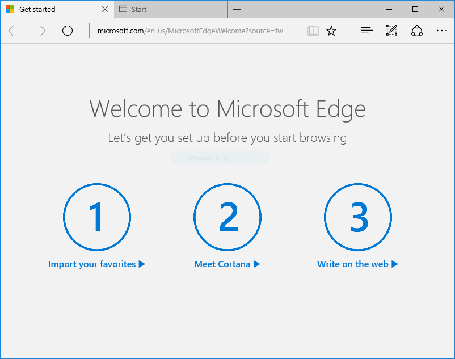The height and width of the screenshot is (359, 455).
Task: Click the 'Let's get you set up' subtitle
Action: click(x=227, y=138)
